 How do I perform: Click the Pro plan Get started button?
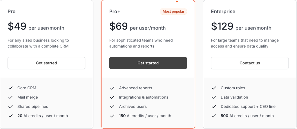tap(46, 63)
